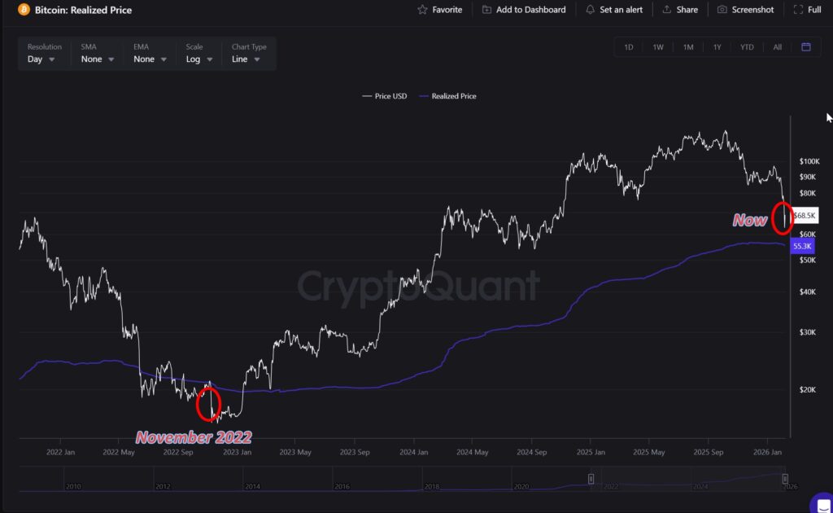Click the Share icon
The width and height of the screenshot is (833, 513).
pos(667,10)
